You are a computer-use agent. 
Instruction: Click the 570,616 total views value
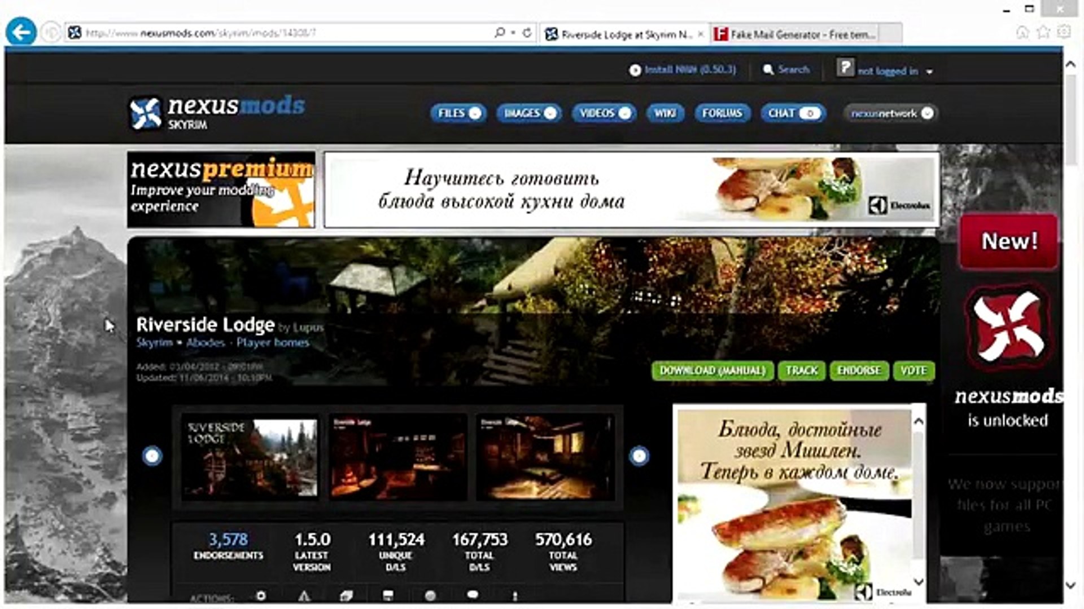[x=563, y=540]
